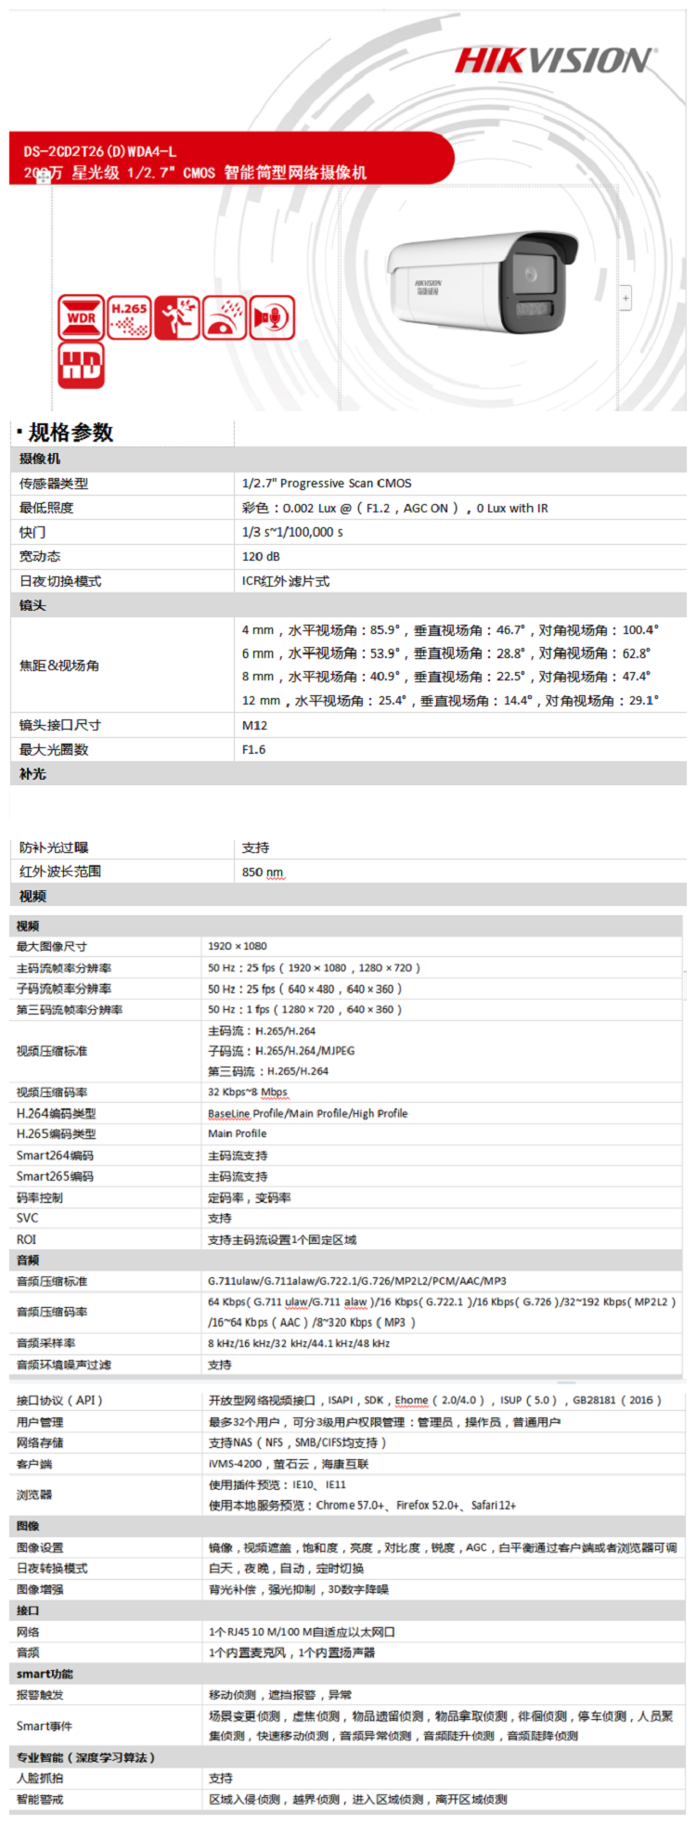
Task: Click the '焦距&视场角' label
Action: pyautogui.click(x=59, y=666)
